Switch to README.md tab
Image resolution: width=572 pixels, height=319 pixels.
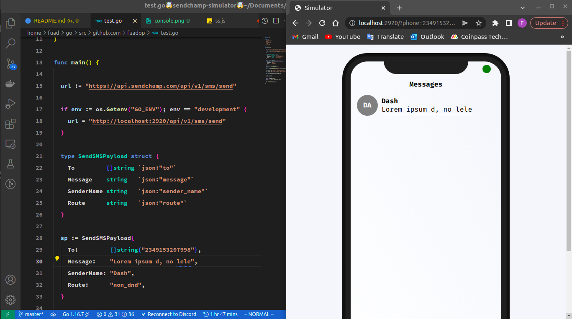pyautogui.click(x=56, y=21)
